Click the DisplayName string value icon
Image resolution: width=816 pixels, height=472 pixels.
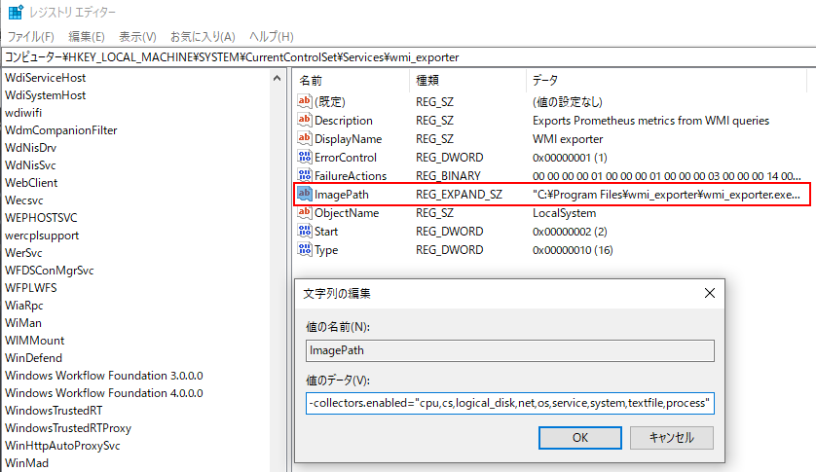(305, 138)
